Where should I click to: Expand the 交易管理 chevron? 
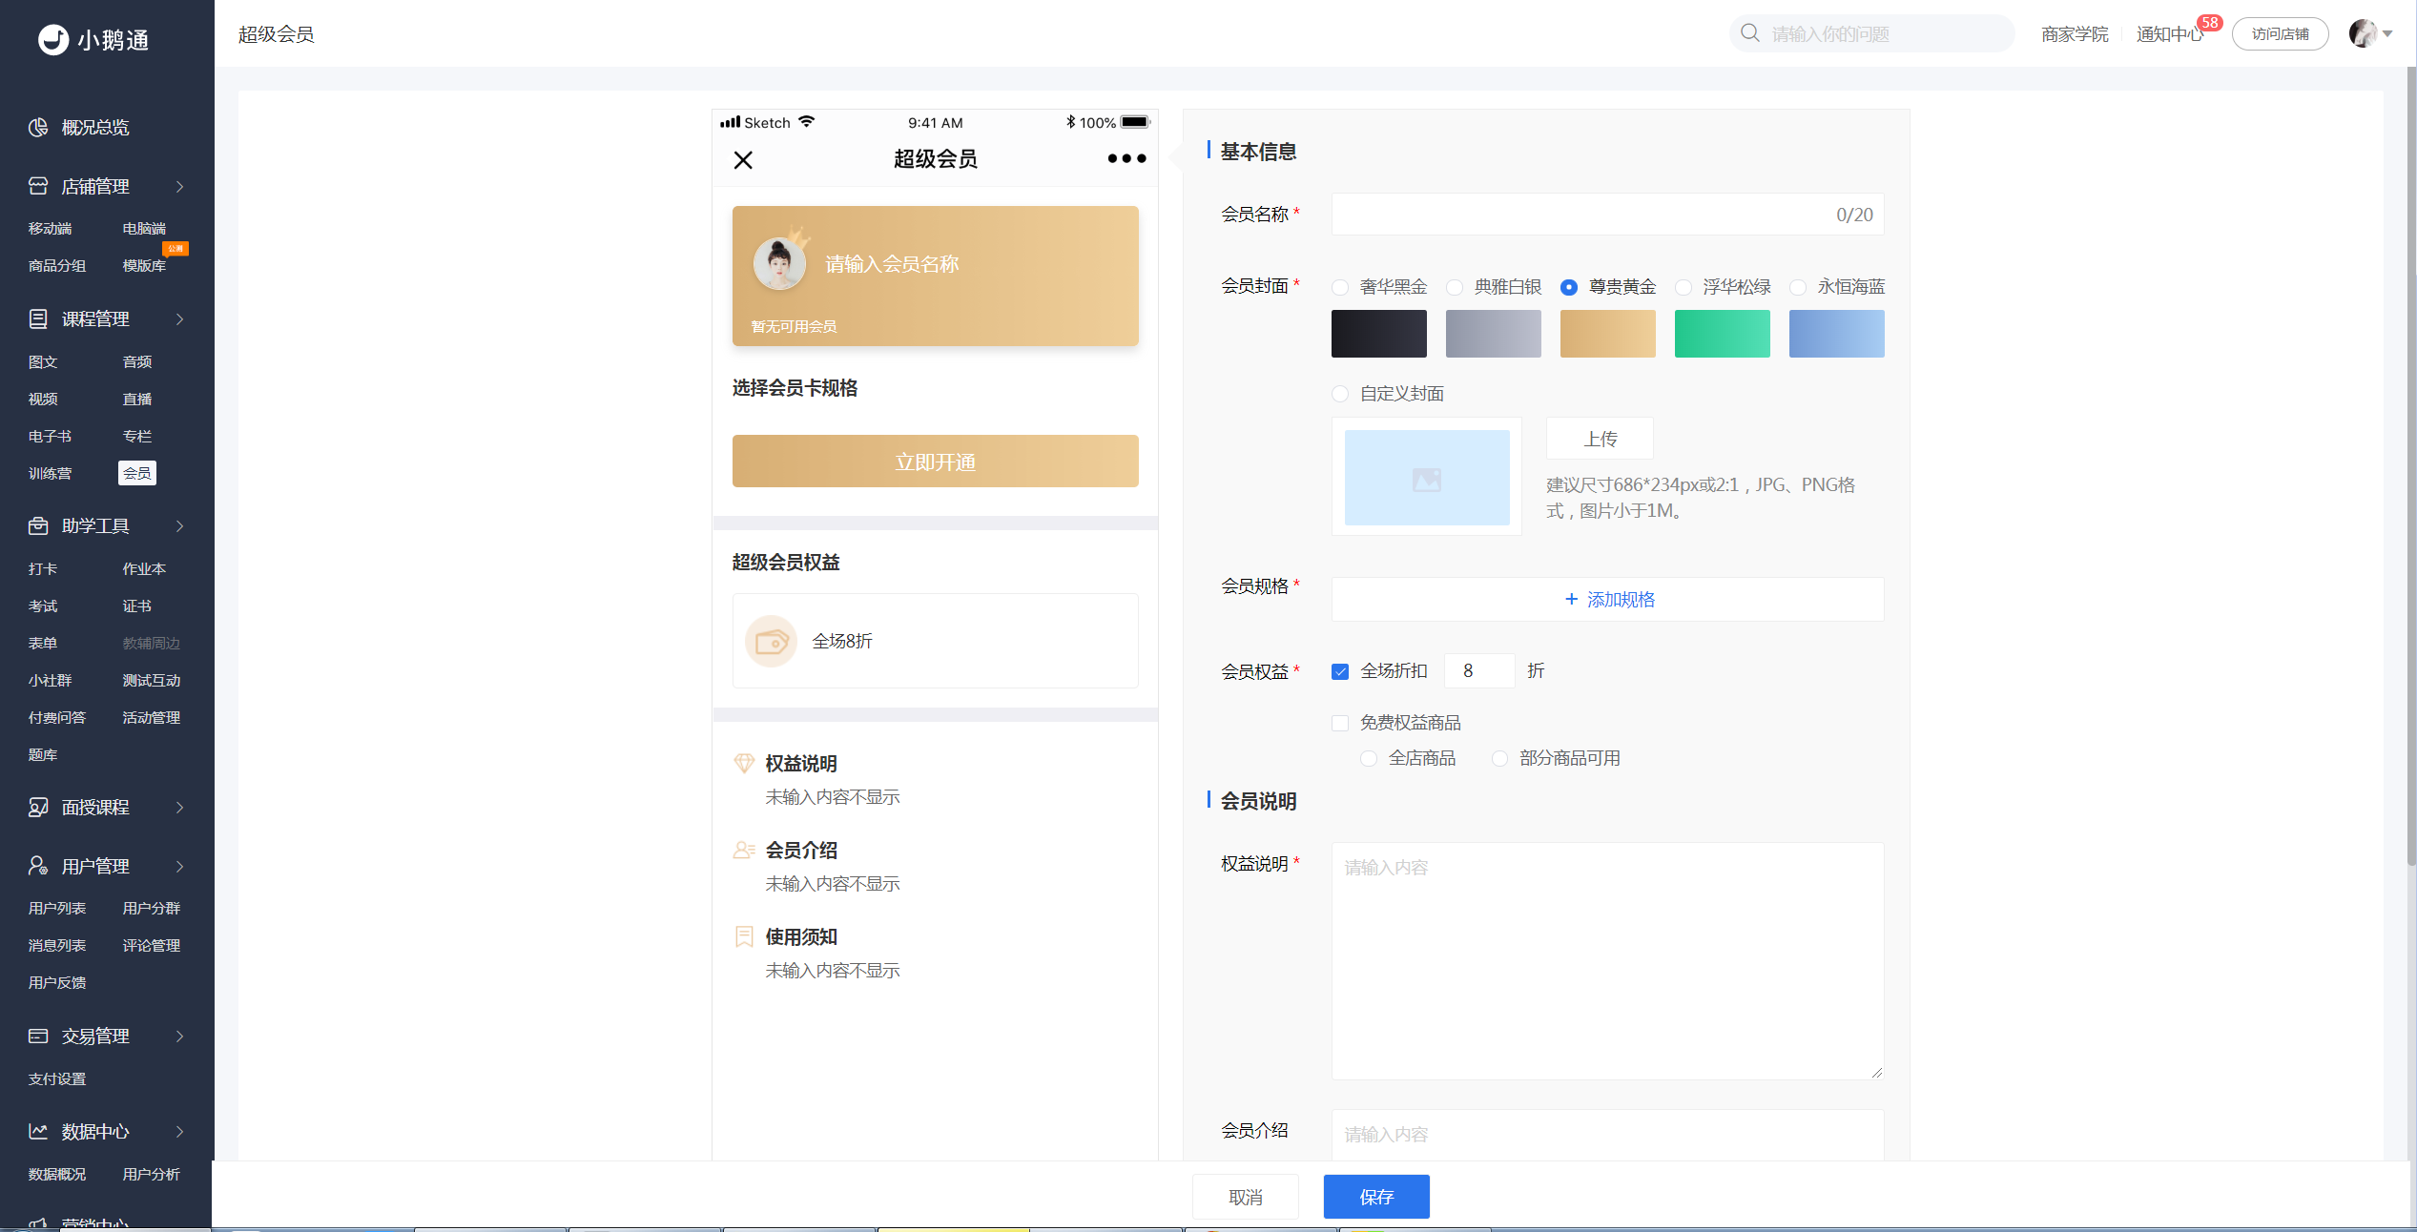click(x=179, y=1037)
